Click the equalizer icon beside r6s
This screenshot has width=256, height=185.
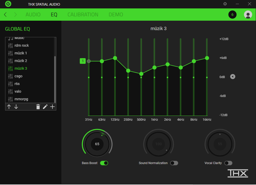point(10,84)
